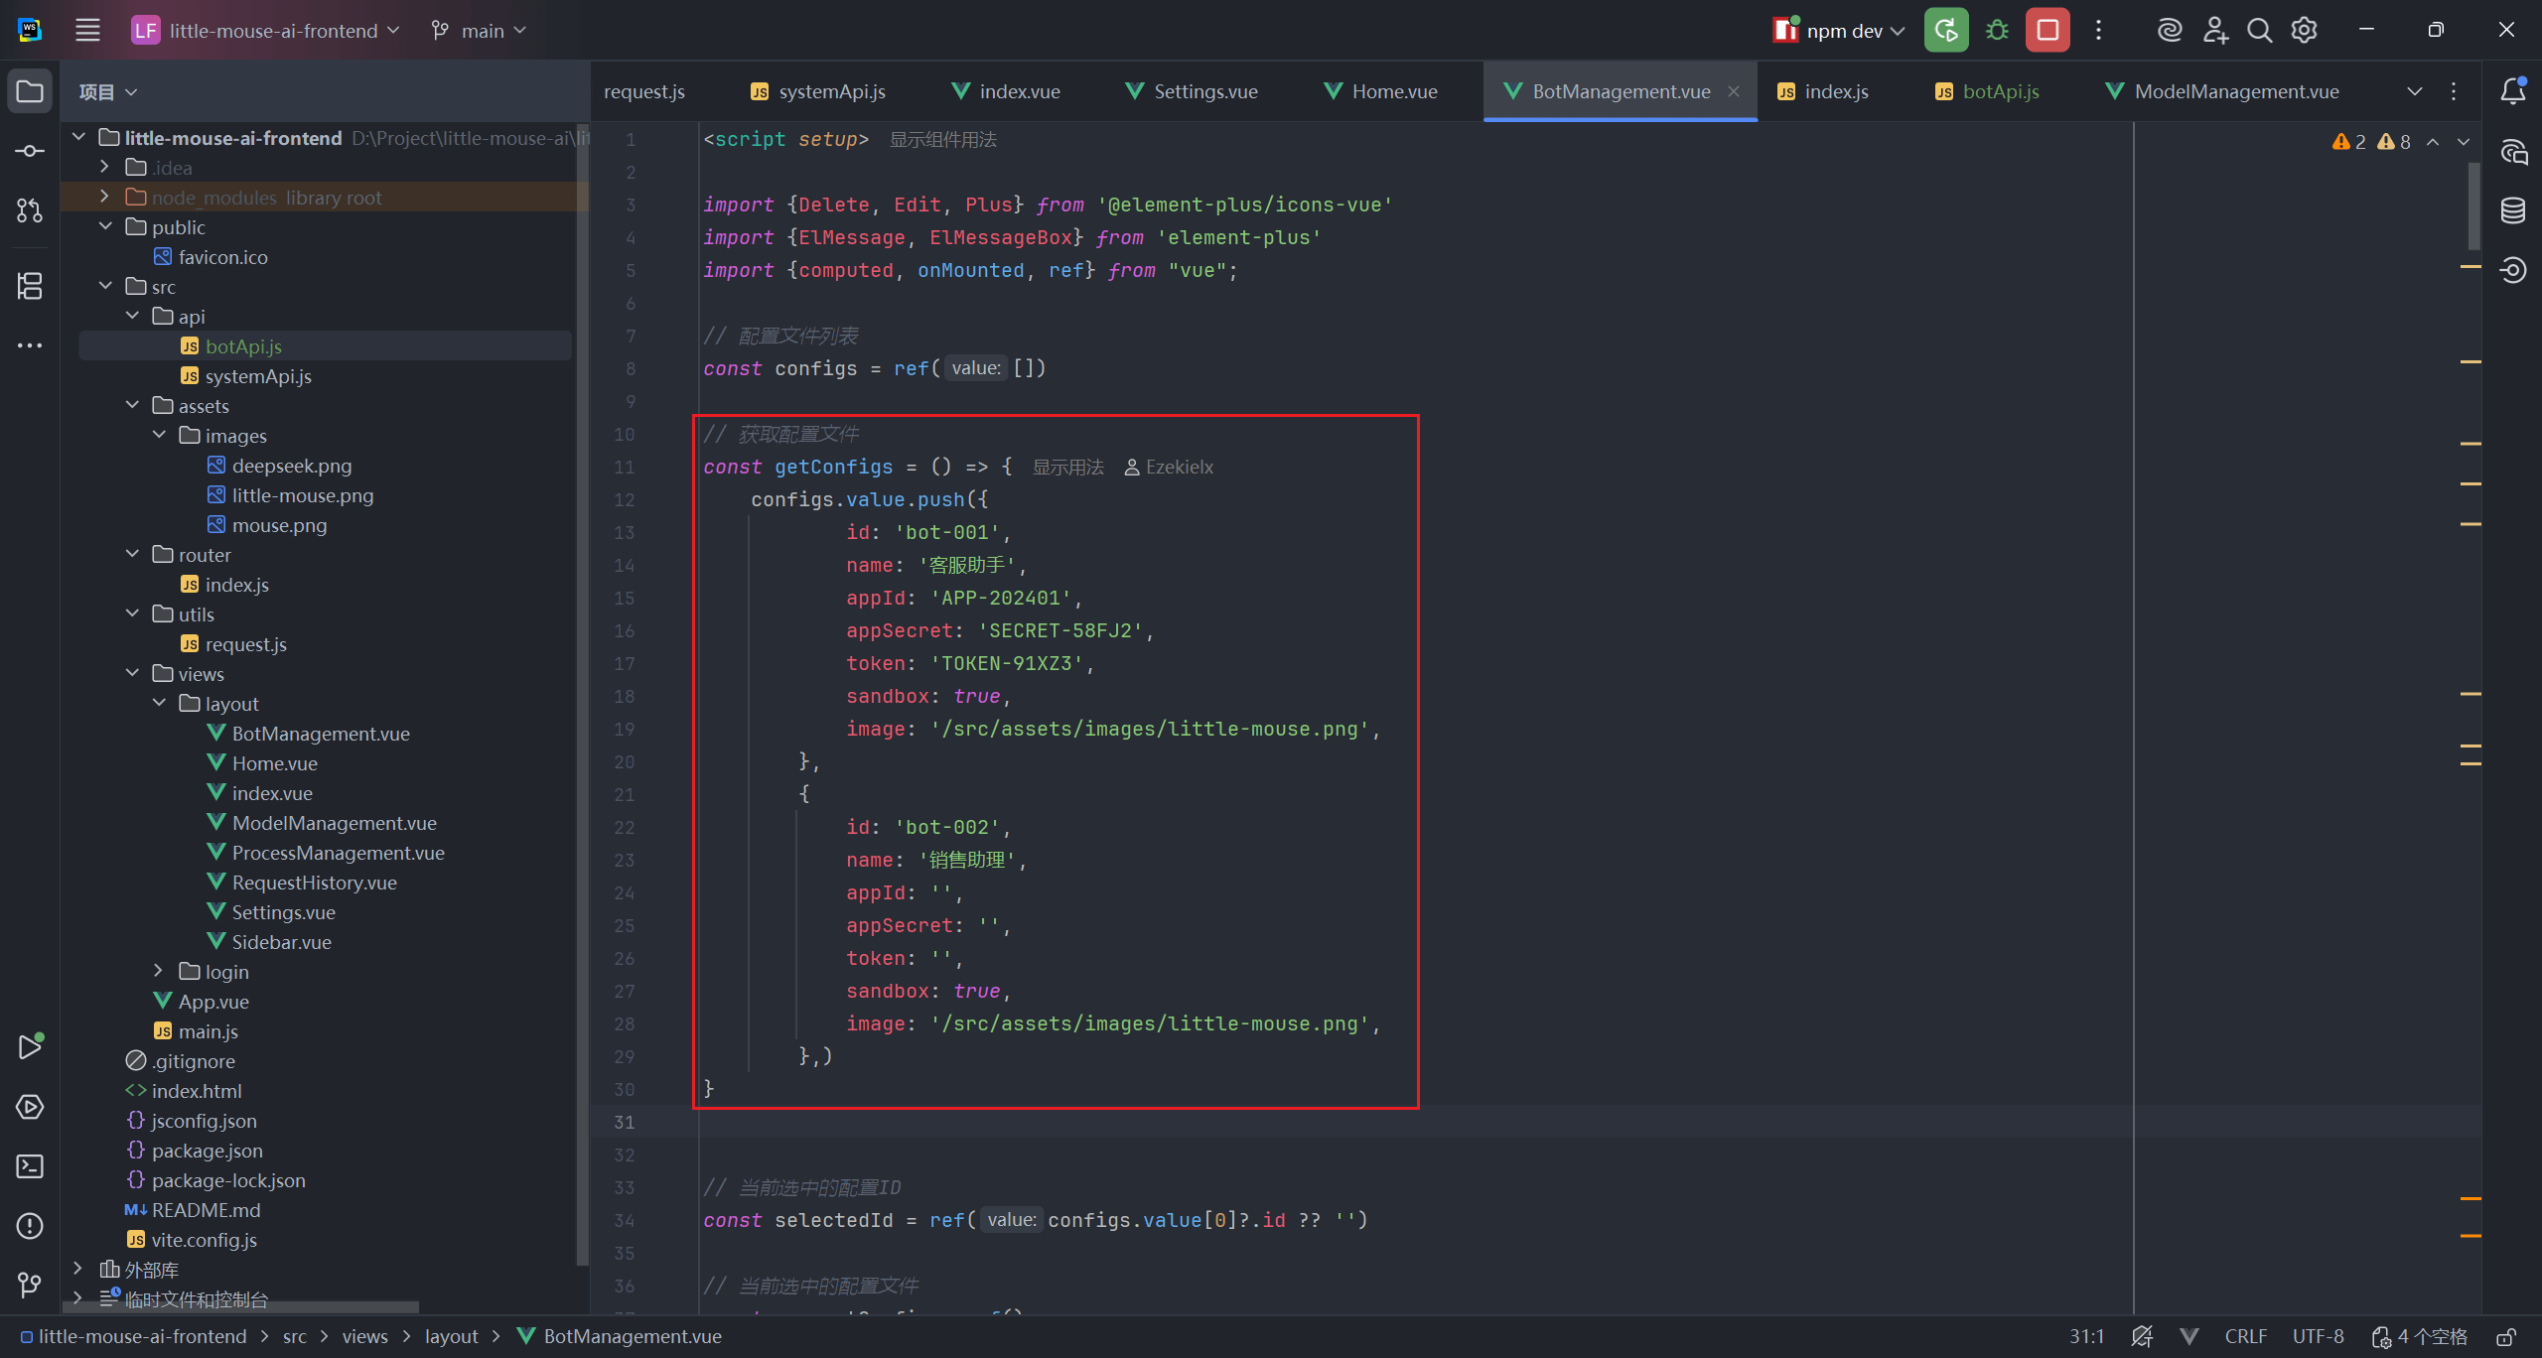Screen dimensions: 2542x1358
Task: Stop the running npm dev process
Action: pos(2048,31)
